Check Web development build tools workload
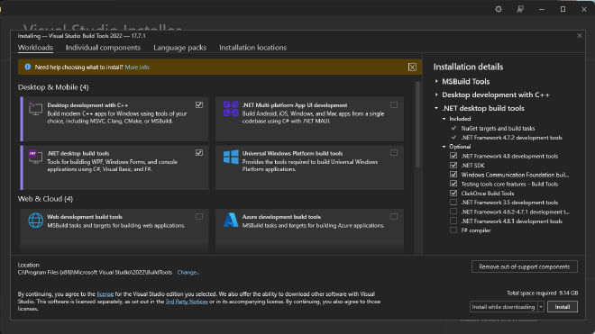This screenshot has height=334, width=595. [x=199, y=216]
